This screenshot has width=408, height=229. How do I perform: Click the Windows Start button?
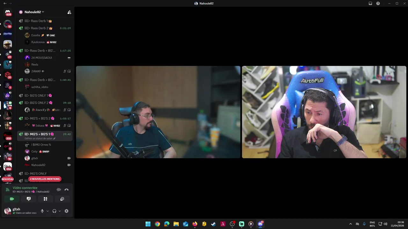[x=148, y=224]
